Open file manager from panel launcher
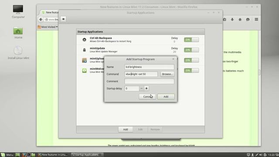This screenshot has width=279, height=157. pyautogui.click(x=33, y=155)
